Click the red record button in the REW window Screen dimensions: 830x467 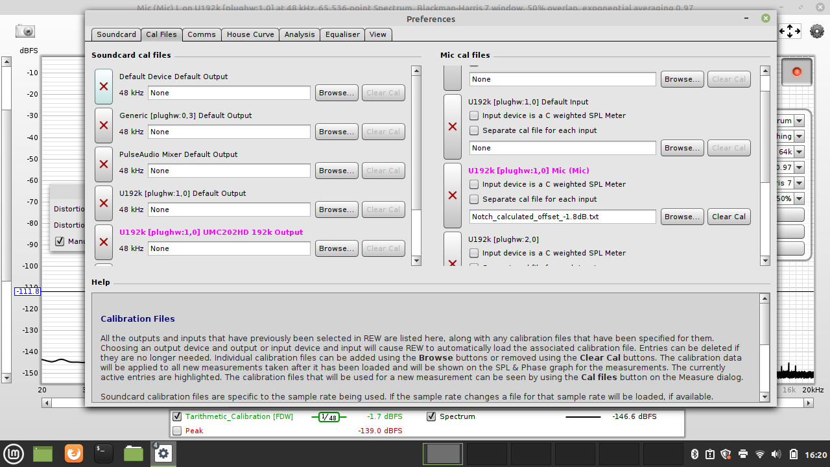(797, 71)
